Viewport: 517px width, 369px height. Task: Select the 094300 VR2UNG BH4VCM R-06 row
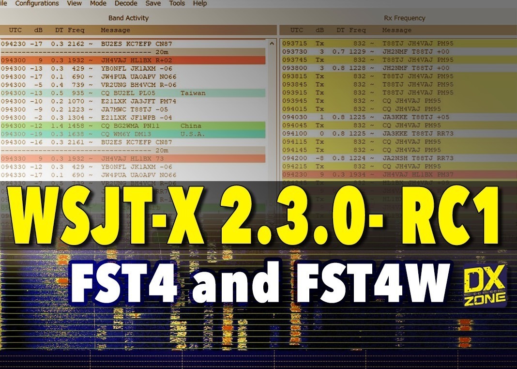[x=133, y=85]
